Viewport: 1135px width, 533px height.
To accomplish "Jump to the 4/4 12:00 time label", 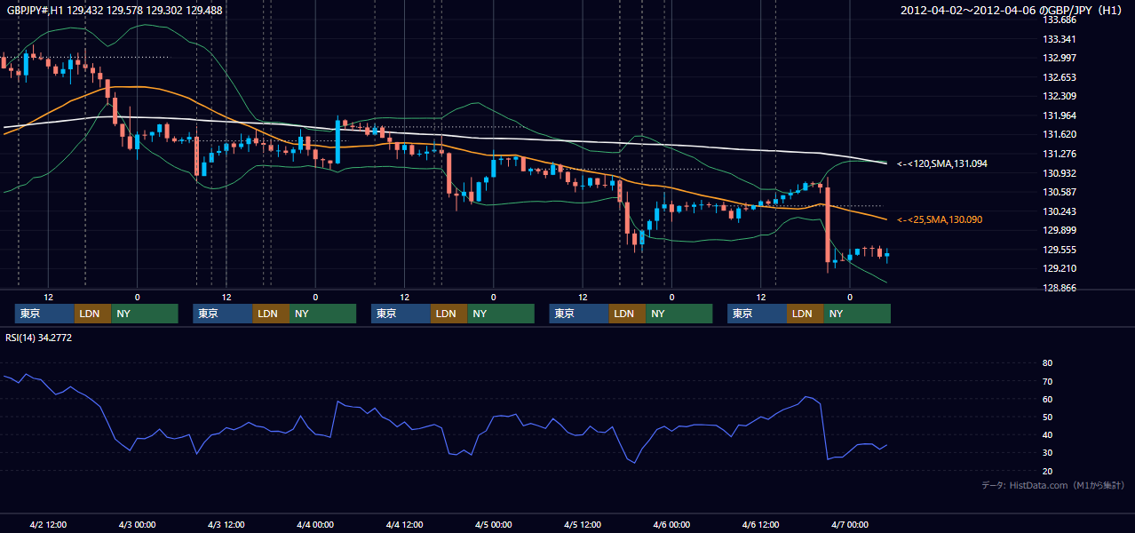I will pos(404,524).
